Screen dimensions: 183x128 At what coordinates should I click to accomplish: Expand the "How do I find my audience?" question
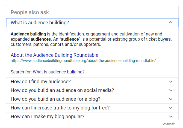coord(41,82)
